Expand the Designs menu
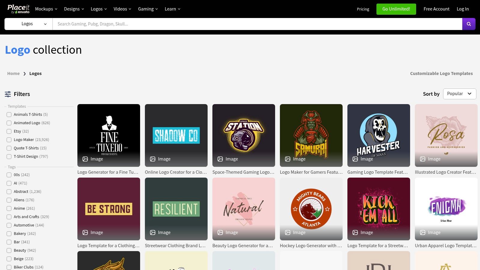Viewport: 480px width, 270px height. tap(74, 9)
